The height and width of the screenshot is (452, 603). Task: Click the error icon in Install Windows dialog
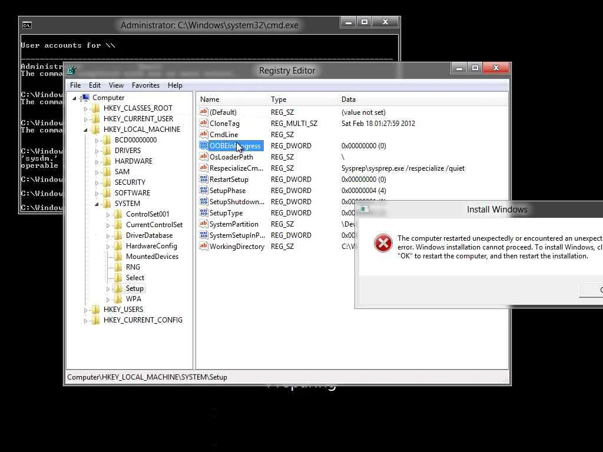(x=383, y=243)
